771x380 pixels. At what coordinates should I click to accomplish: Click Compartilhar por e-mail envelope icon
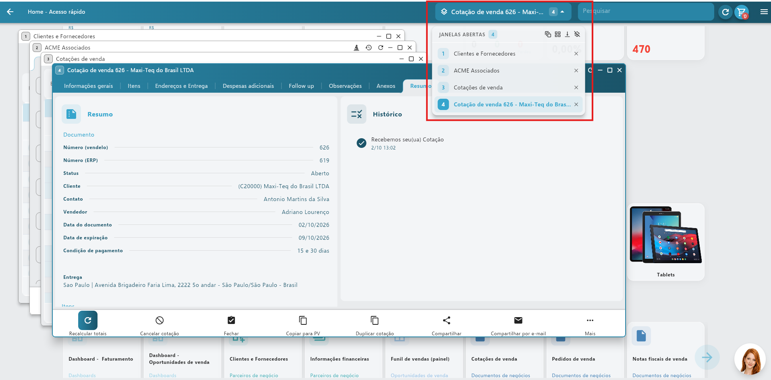(x=518, y=320)
